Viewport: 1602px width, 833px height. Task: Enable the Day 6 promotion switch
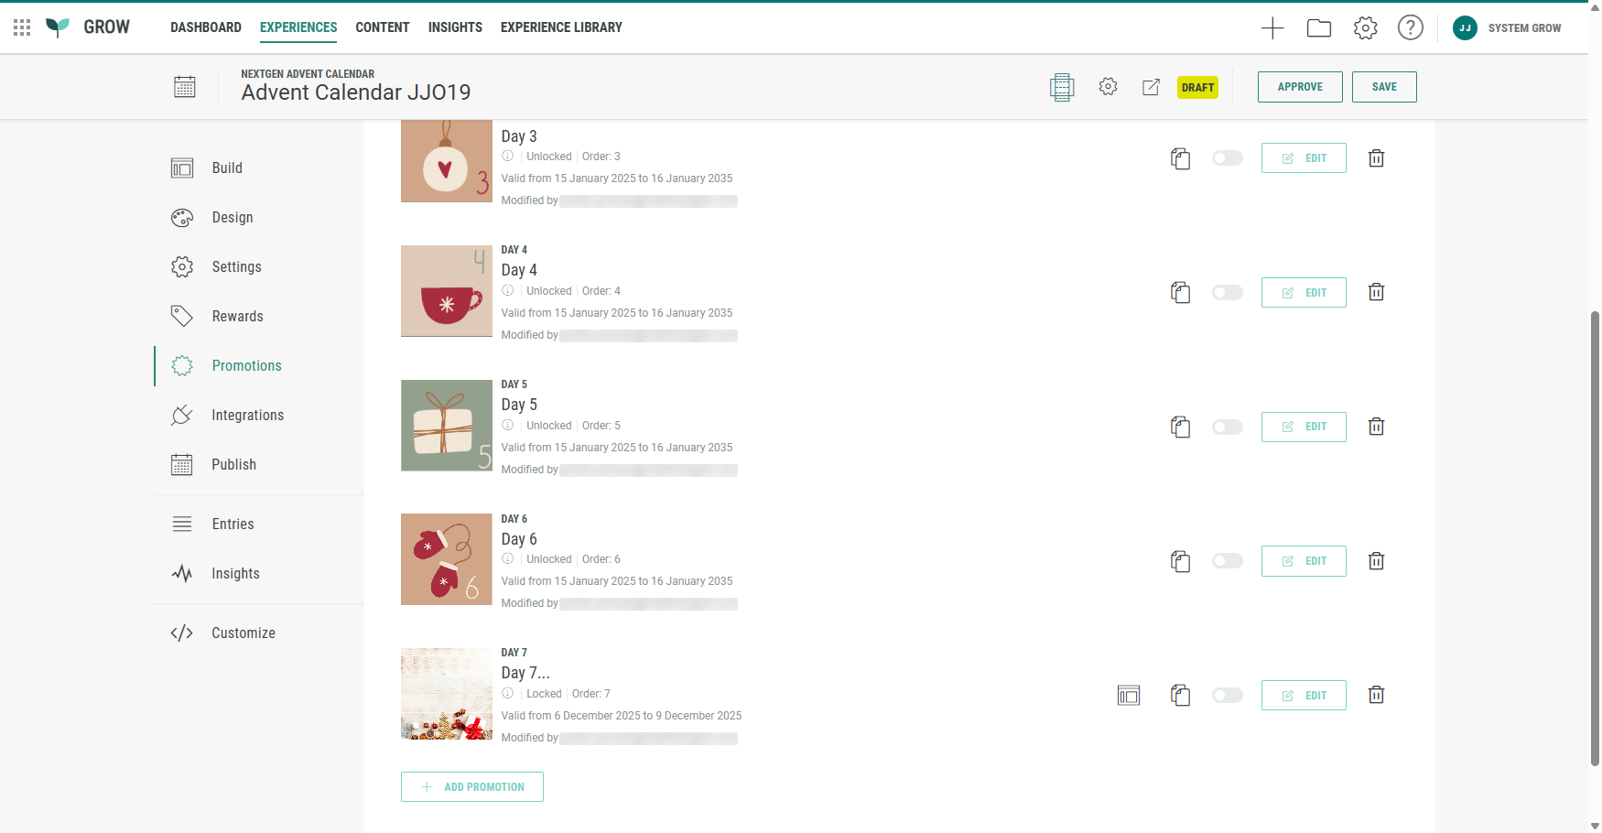1227,561
